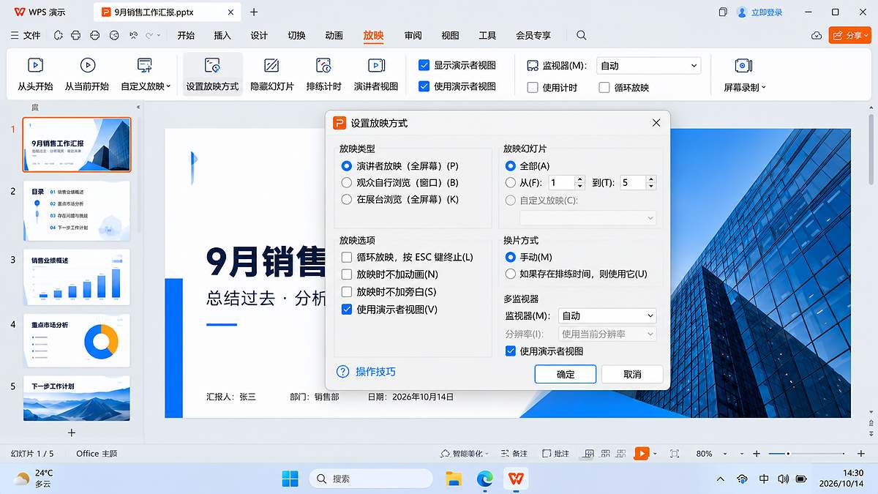Click the cloud sync icon near 分享
878x494 pixels.
[x=817, y=35]
